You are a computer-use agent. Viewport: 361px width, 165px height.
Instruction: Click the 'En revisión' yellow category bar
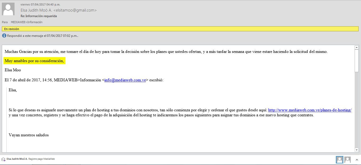tap(180, 29)
